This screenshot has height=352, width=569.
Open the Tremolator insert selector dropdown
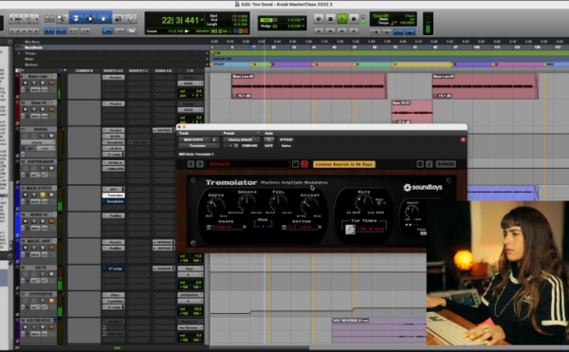pos(198,145)
